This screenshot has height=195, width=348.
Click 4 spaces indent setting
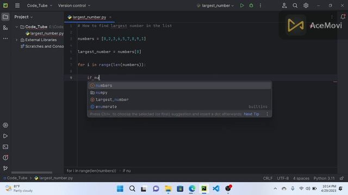tap(301, 178)
